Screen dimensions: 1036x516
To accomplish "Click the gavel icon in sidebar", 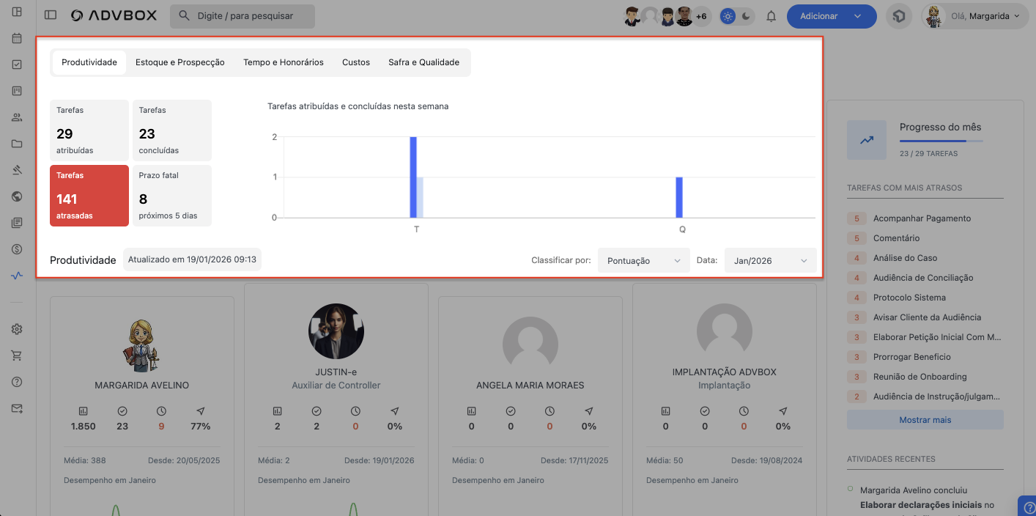I will point(17,170).
